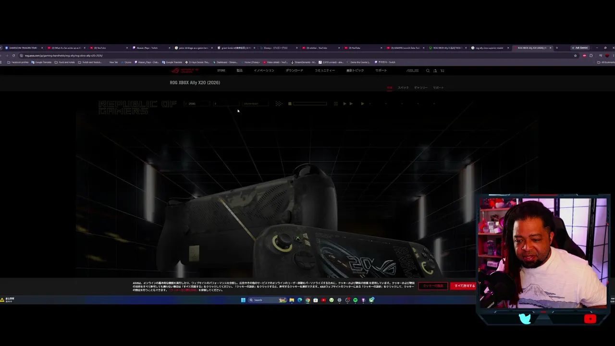The image size is (615, 346).
Task: Open the All Bookmarks folder
Action: pos(606,62)
